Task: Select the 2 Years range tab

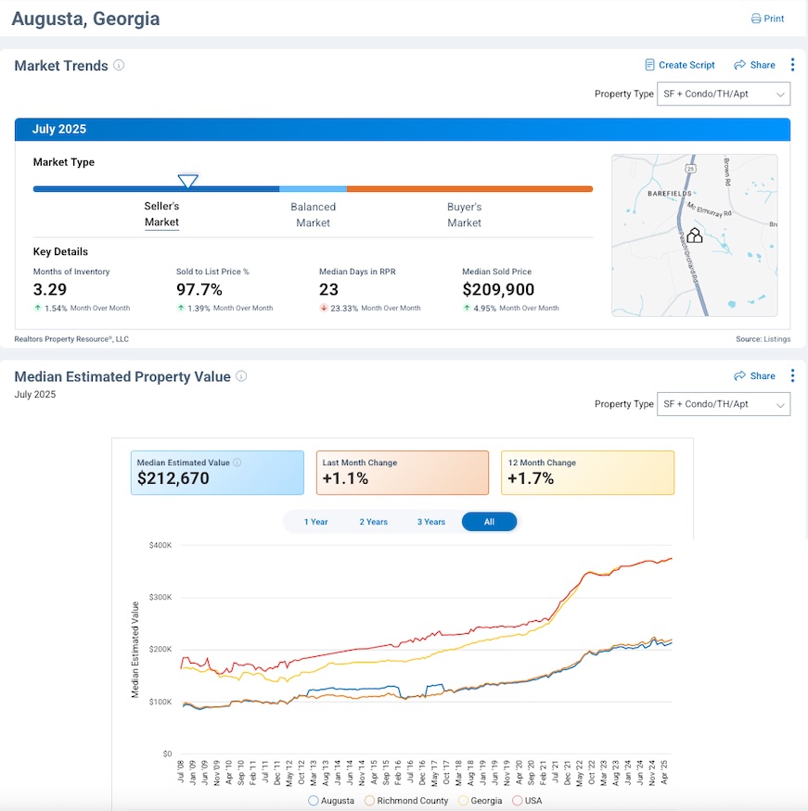Action: 373,522
